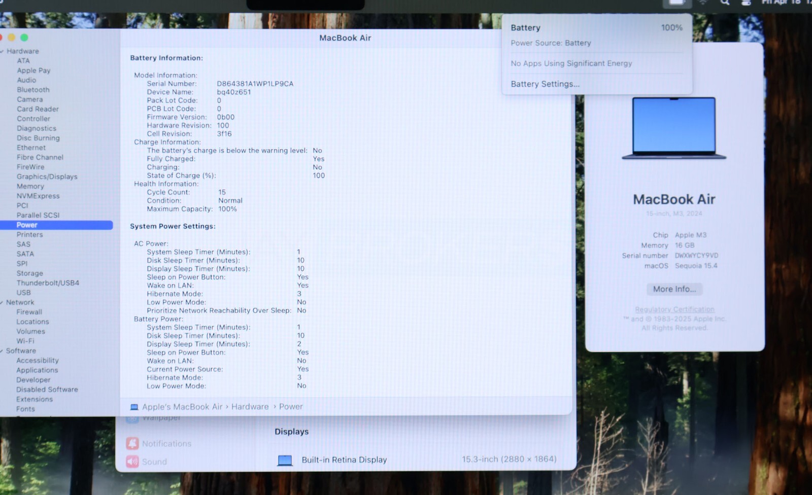Click 15.3-inch (2880 × 1864) display text
Screen dimensions: 812x495
[x=509, y=459]
